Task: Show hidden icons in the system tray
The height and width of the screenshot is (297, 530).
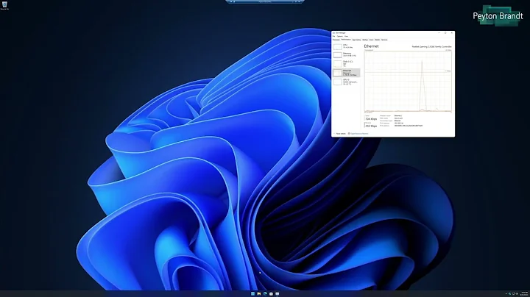Action: coord(506,293)
